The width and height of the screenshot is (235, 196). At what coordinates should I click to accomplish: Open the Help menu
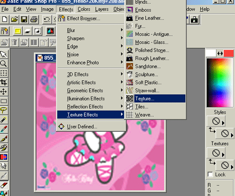(204, 9)
